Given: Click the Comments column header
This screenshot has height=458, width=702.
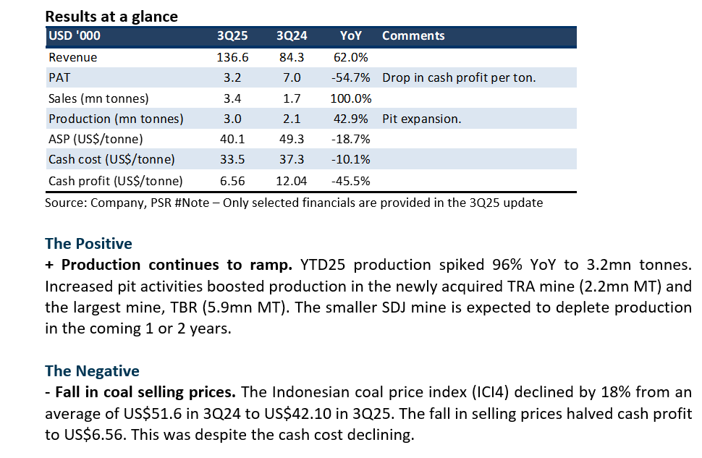Looking at the screenshot, I should pos(413,35).
